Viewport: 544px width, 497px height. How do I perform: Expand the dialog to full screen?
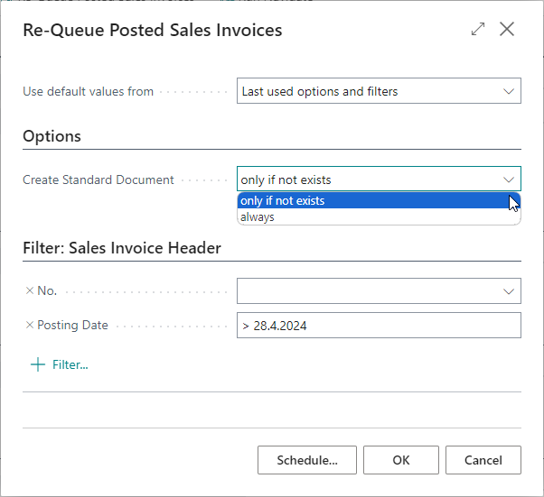478,29
